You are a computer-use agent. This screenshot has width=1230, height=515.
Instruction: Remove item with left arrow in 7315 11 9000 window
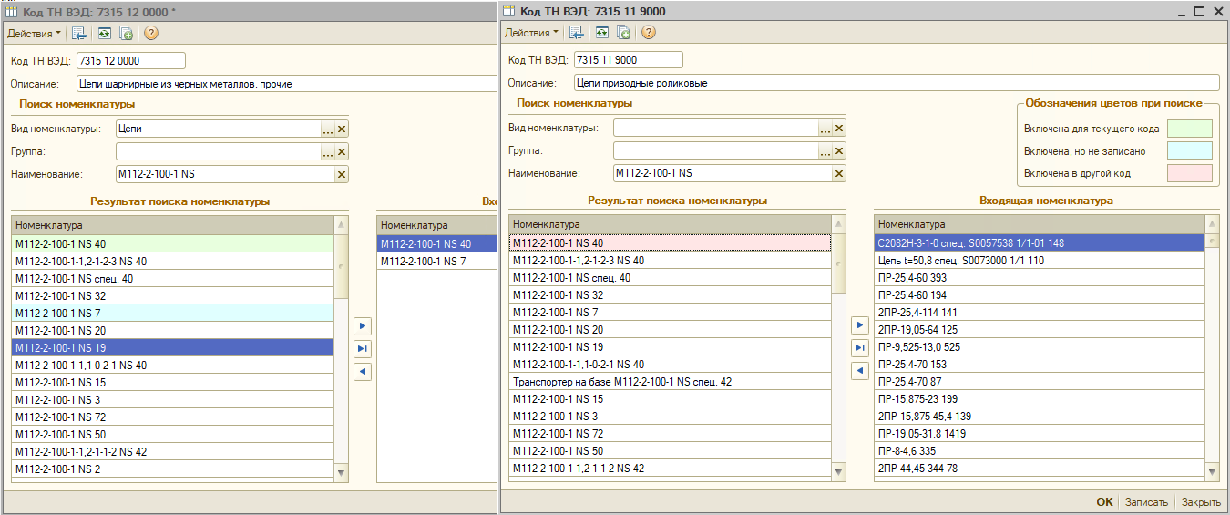859,371
